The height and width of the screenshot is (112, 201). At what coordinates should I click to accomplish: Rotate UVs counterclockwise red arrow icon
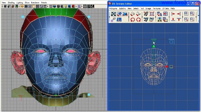coord(133,20)
